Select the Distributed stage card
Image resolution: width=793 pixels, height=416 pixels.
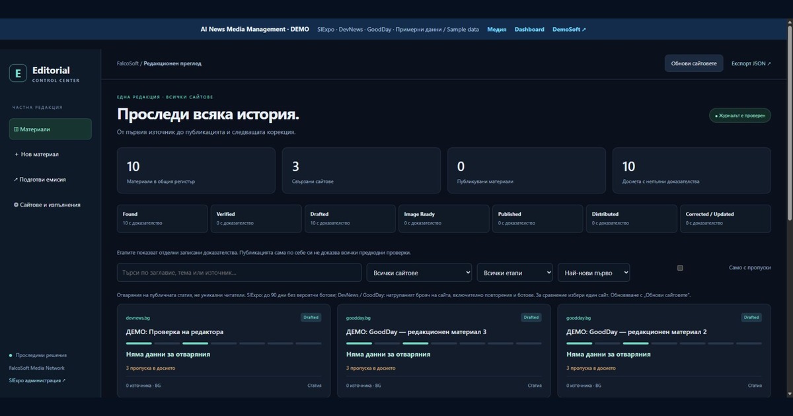pyautogui.click(x=631, y=219)
